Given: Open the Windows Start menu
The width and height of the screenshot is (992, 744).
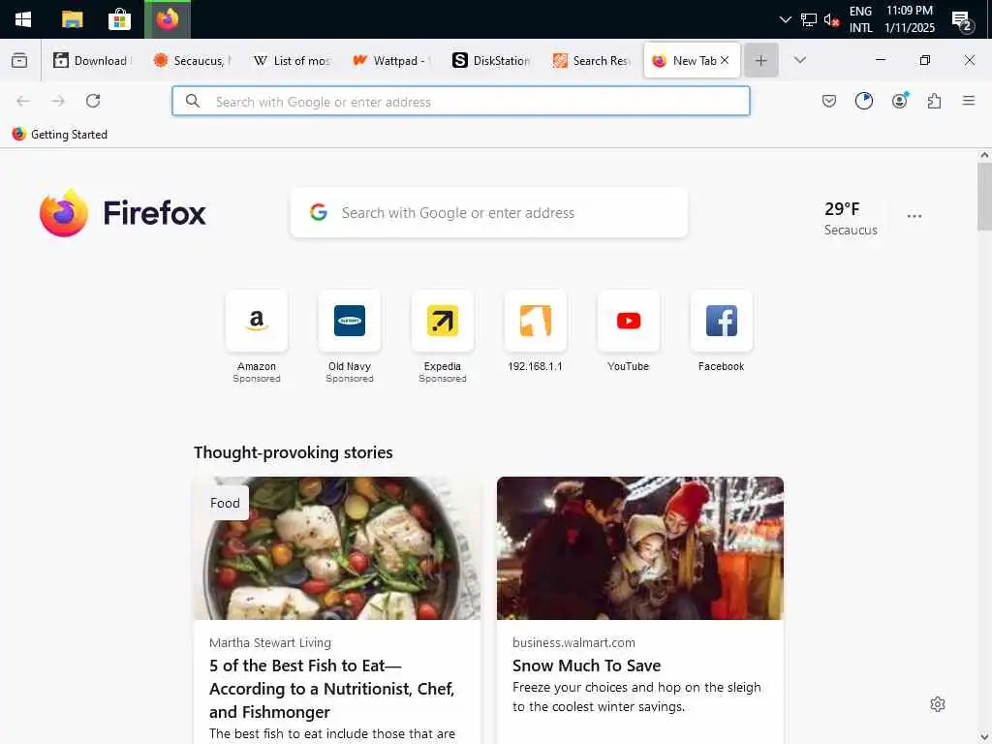Looking at the screenshot, I should point(23,19).
